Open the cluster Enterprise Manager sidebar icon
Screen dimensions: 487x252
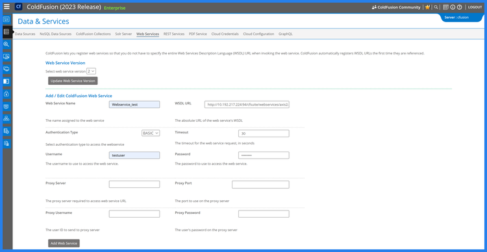[6, 119]
